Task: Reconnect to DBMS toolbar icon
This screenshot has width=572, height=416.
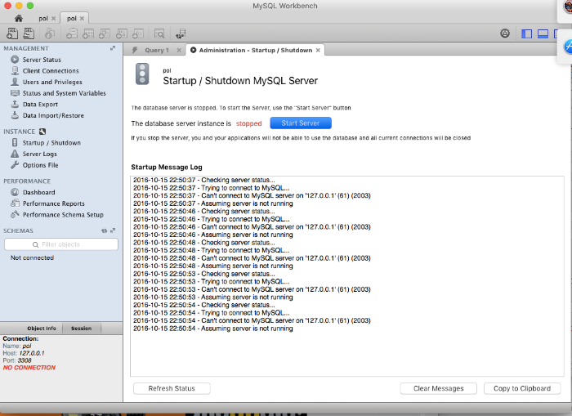Action: (x=181, y=34)
